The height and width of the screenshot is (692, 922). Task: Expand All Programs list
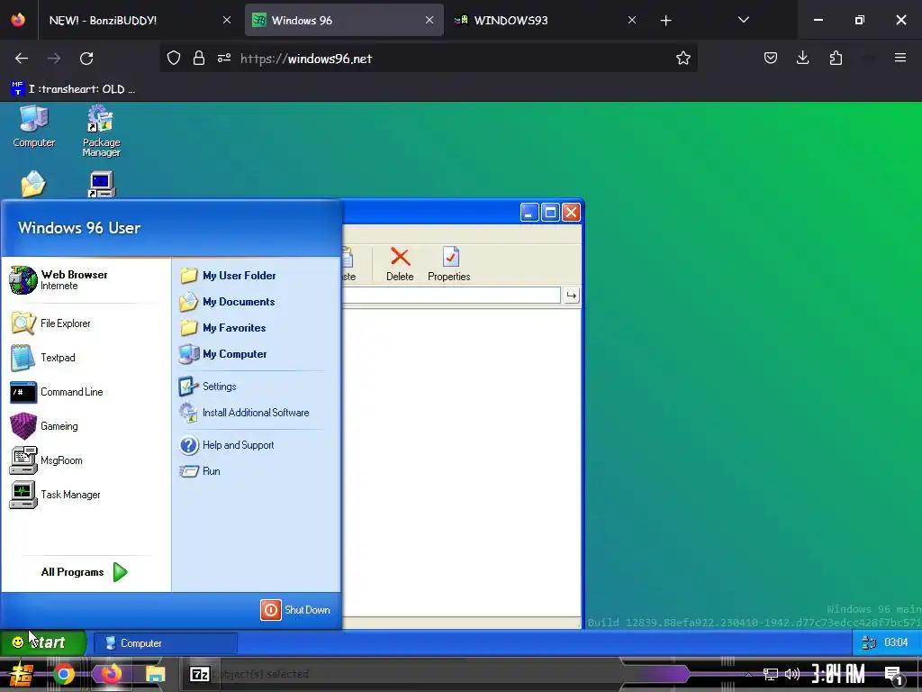(84, 572)
